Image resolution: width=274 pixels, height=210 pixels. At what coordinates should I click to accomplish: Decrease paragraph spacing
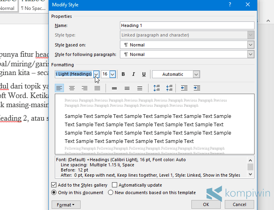(169, 88)
